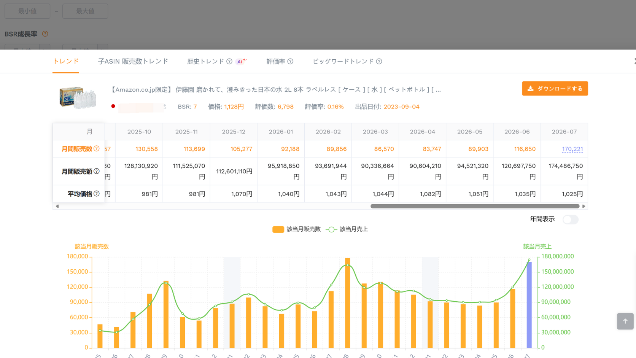Screen dimensions: 636x358
Task: Toggle the 年間表示 switch
Action: 571,220
